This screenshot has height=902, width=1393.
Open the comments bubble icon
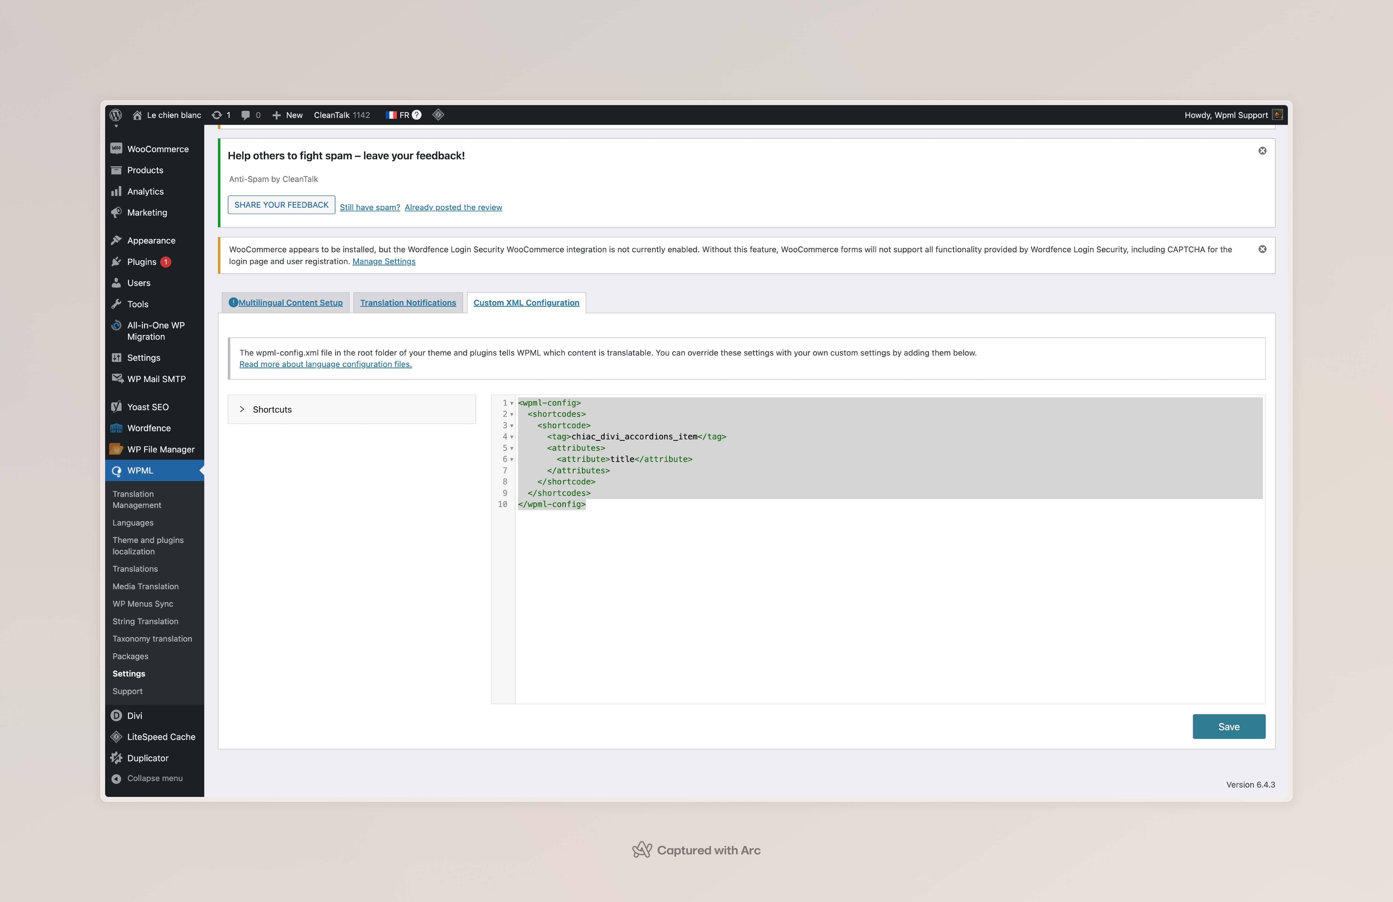click(246, 115)
